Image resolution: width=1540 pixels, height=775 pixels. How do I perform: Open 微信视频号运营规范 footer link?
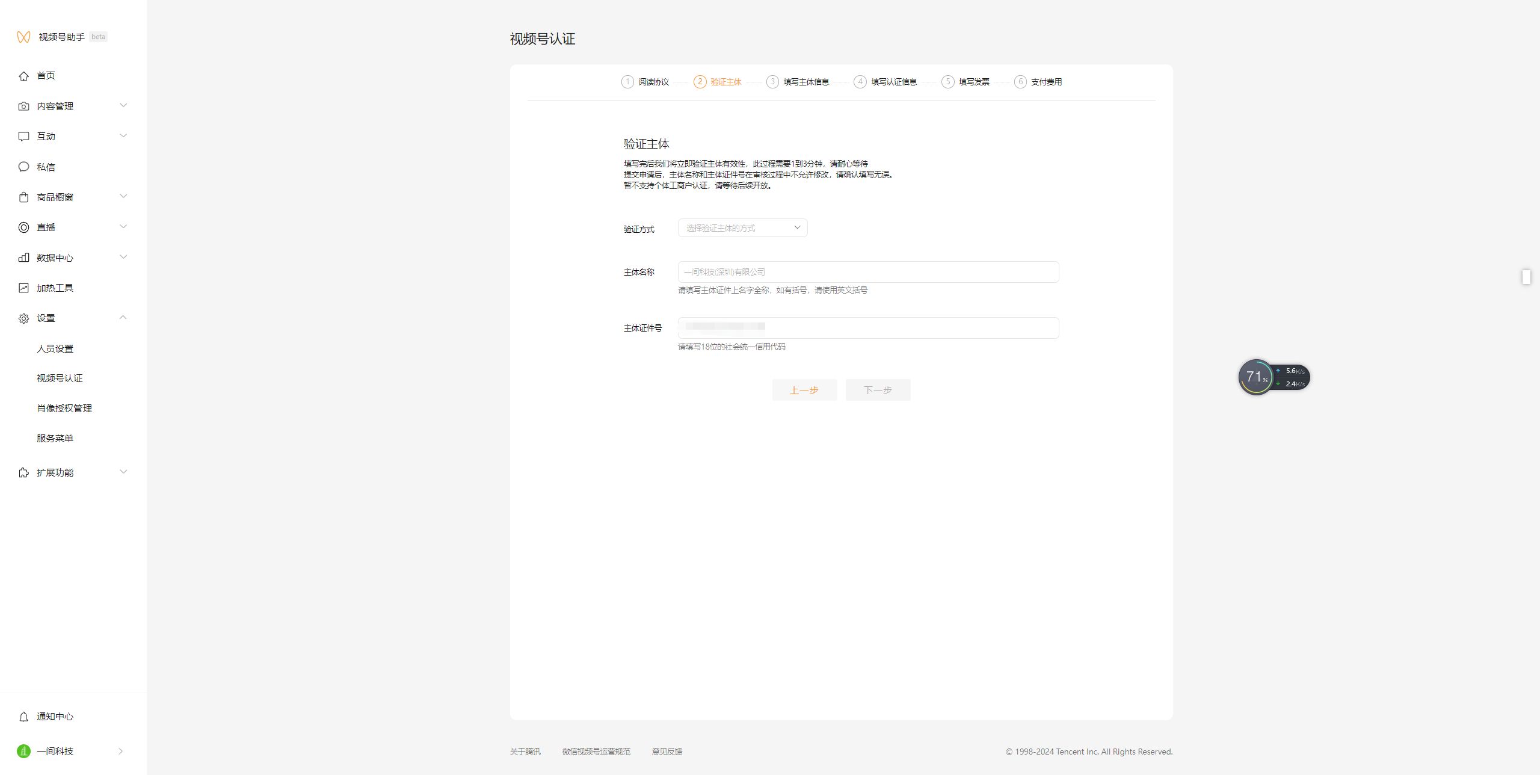(x=596, y=752)
